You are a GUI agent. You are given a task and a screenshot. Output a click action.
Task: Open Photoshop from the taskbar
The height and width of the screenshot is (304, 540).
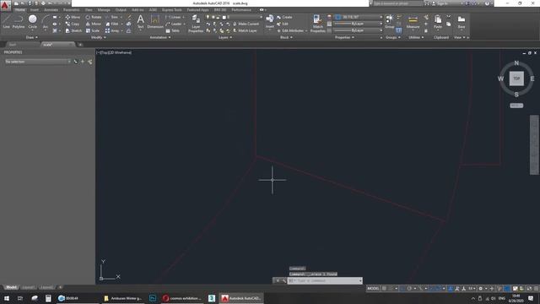[x=153, y=298]
